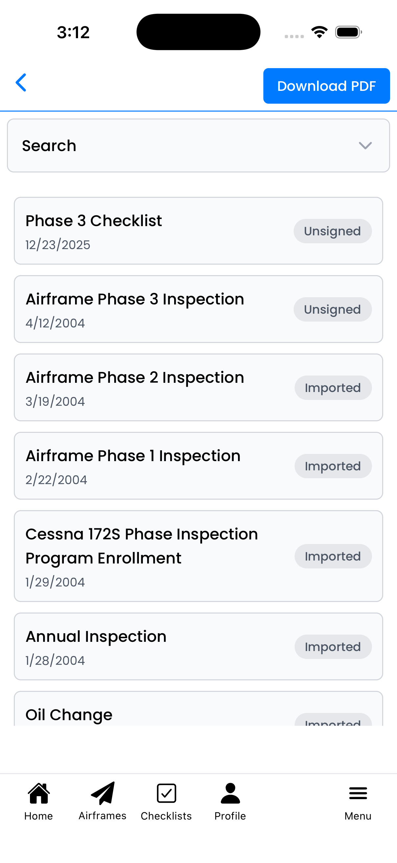Select Airframe Phase 3 Inspection record
Image resolution: width=397 pixels, height=863 pixels.
click(151, 309)
